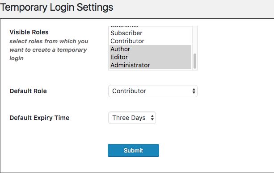Viewport: 274px width, 173px height.
Task: Open the Default Role dropdown
Action: 153,91
